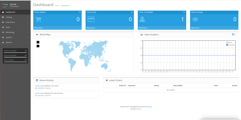Click the Sales cart icon in sidebar
The width and height of the screenshot is (241, 120).
tap(3, 27)
